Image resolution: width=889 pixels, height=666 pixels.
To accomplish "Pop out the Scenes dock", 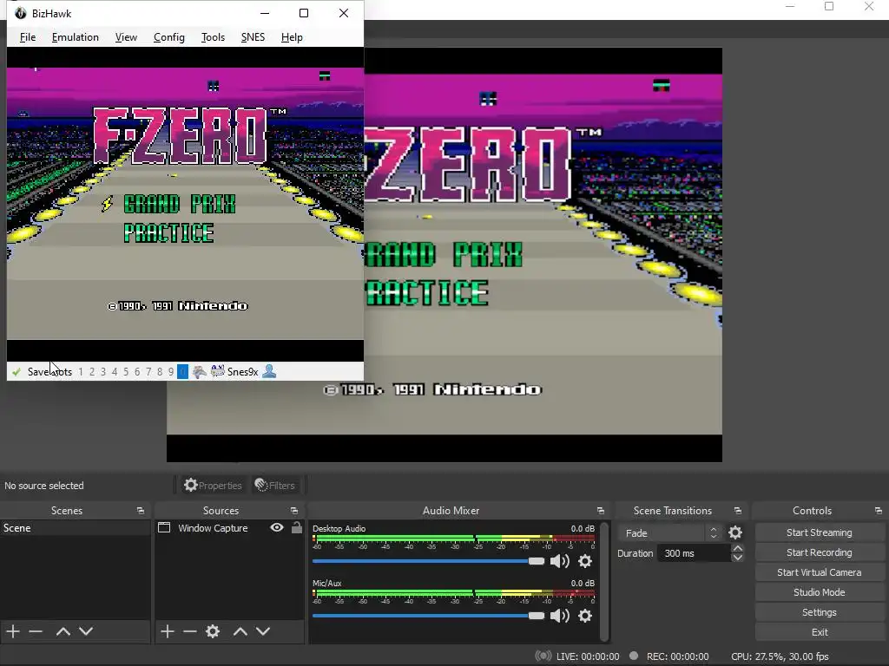I will 140,511.
